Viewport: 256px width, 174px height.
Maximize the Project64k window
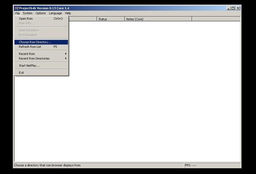[x=233, y=8]
